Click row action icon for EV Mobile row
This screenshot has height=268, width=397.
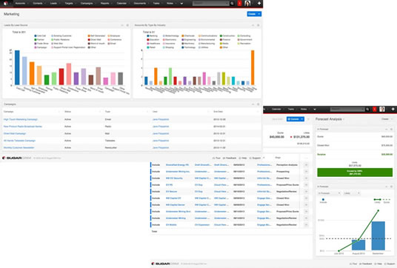pyautogui.click(x=306, y=225)
